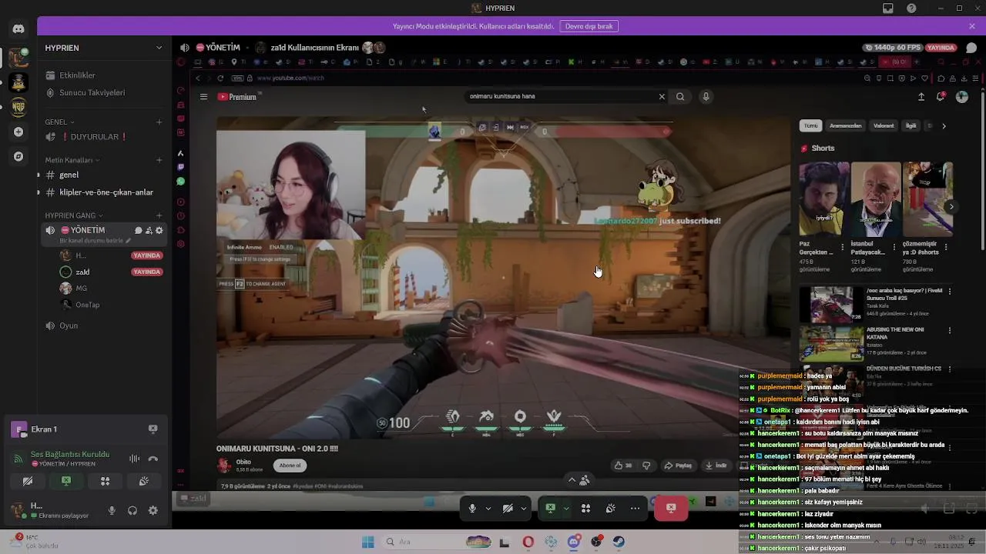
Task: Launch activities from bottom call bar
Action: pyautogui.click(x=585, y=508)
